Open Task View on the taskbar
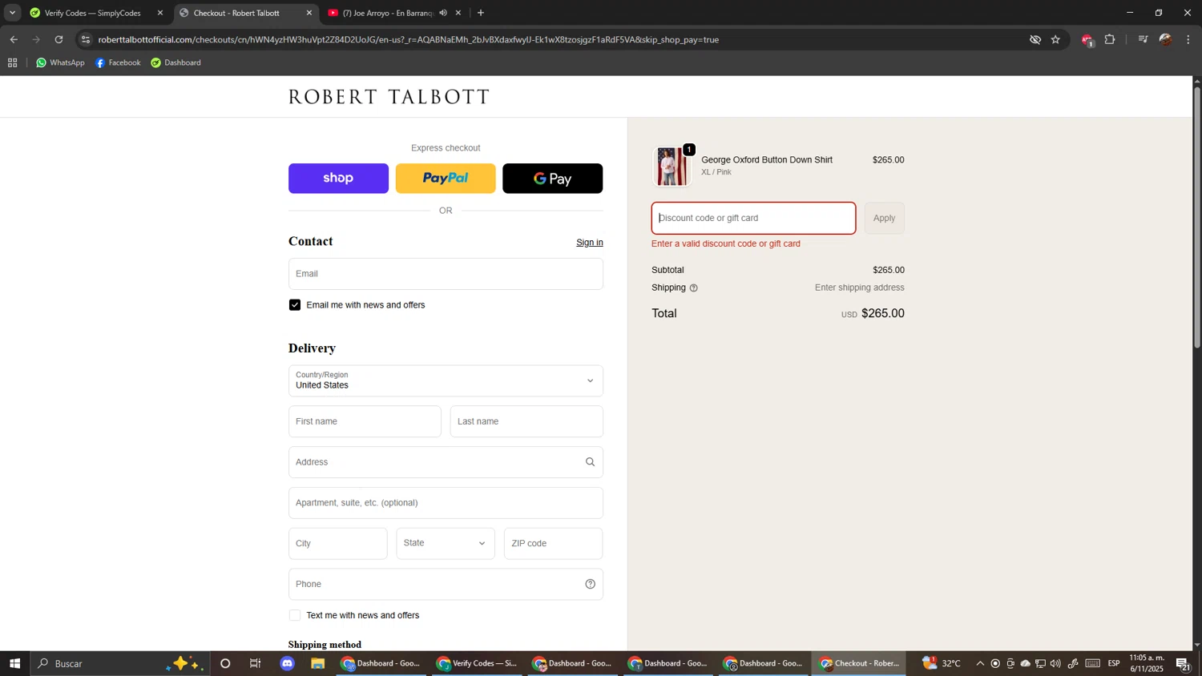Screen dimensions: 1202x676 pos(255,663)
